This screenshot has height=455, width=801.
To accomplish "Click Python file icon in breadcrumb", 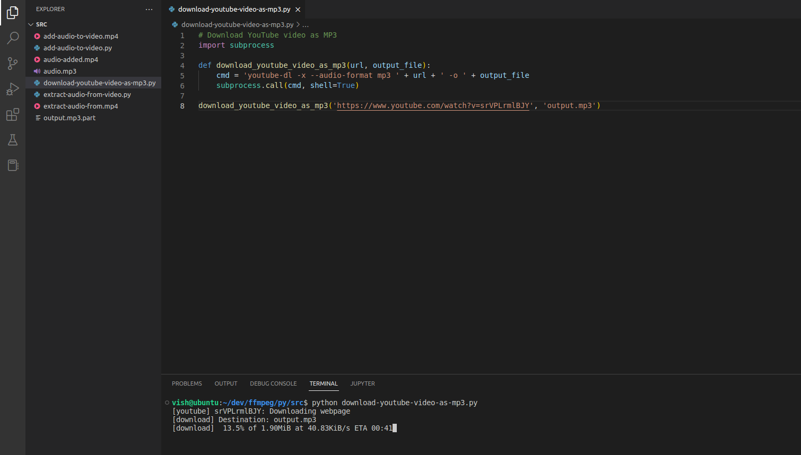I will click(x=175, y=24).
